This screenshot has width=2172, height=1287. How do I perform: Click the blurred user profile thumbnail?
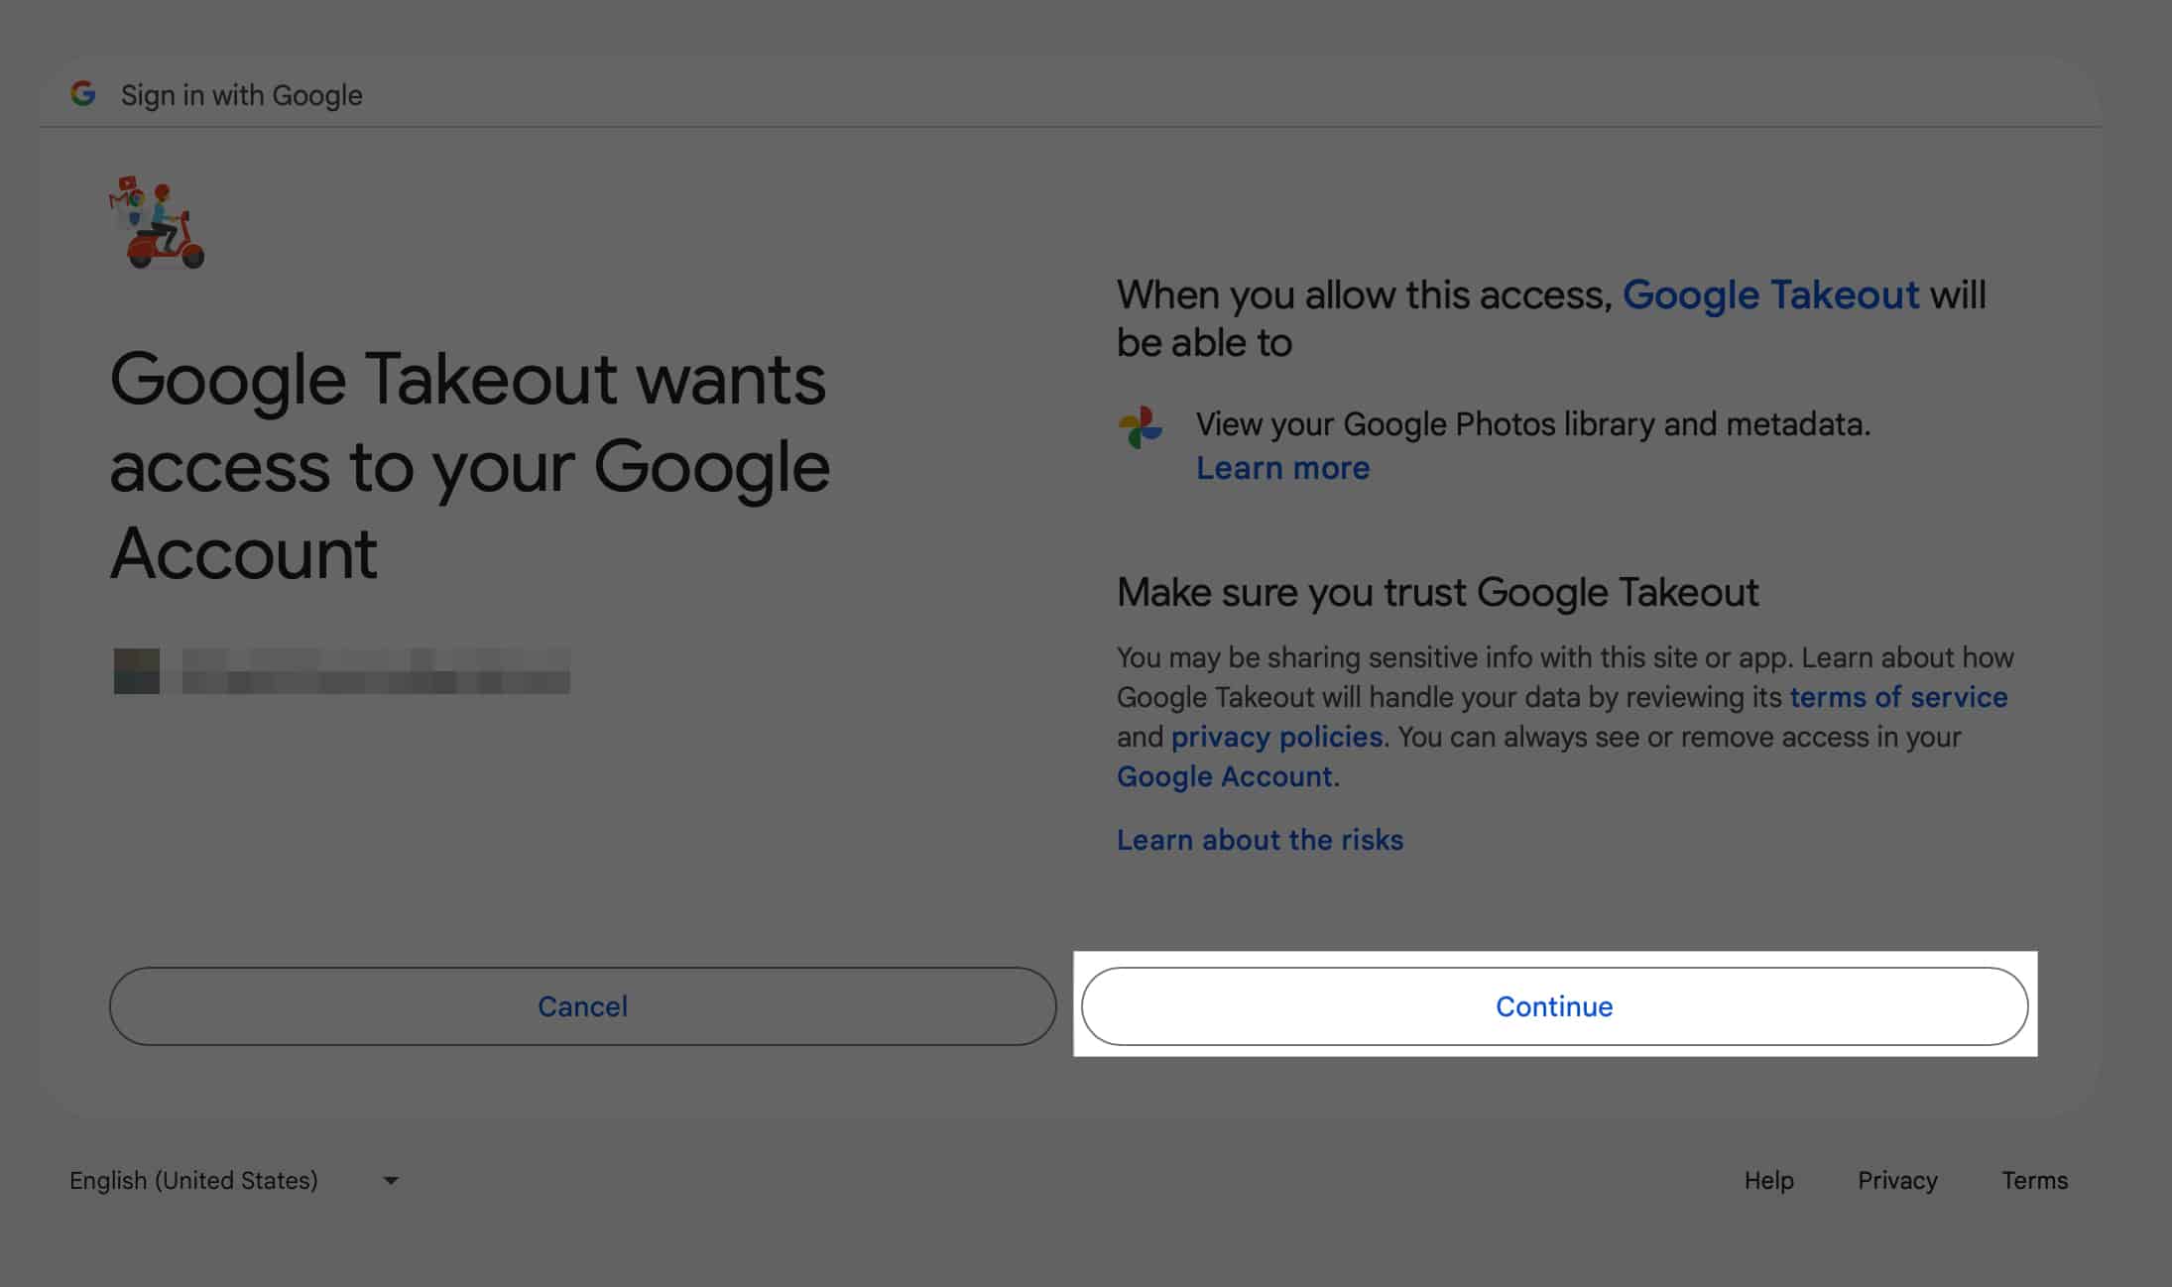coord(136,671)
